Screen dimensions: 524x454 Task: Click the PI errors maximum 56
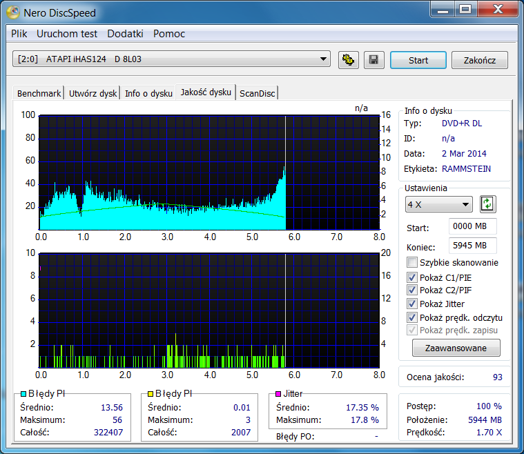[117, 420]
